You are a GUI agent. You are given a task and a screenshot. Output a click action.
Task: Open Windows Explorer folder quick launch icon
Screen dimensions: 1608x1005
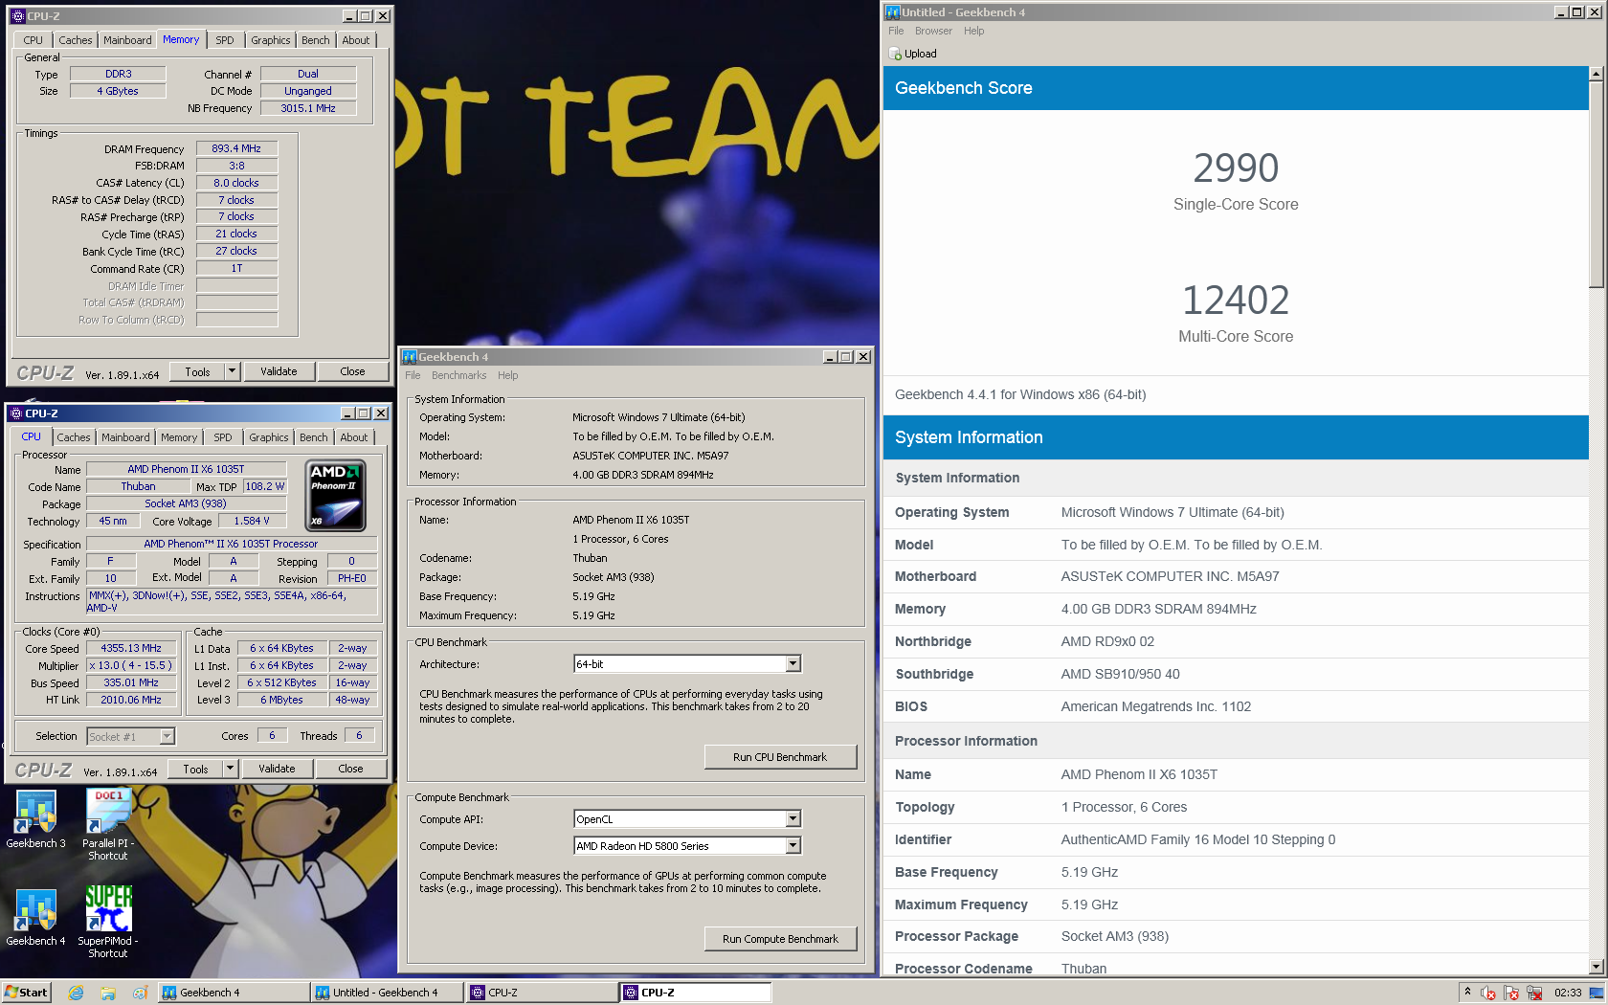tap(108, 993)
